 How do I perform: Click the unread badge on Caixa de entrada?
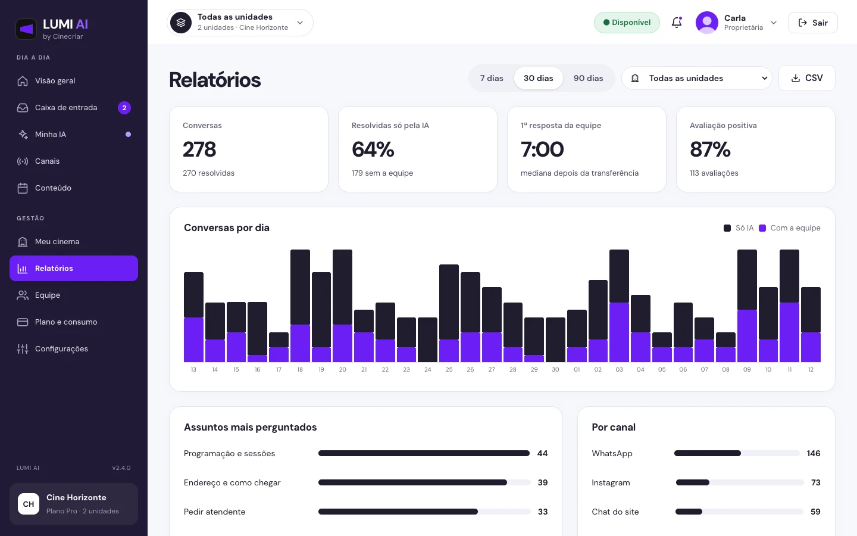pos(124,108)
